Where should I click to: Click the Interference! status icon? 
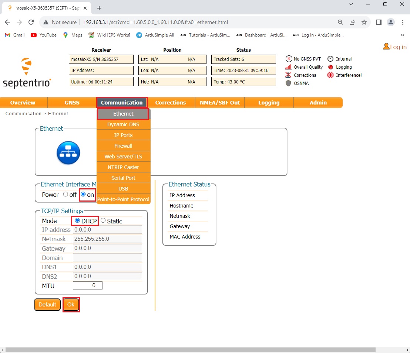pos(330,75)
